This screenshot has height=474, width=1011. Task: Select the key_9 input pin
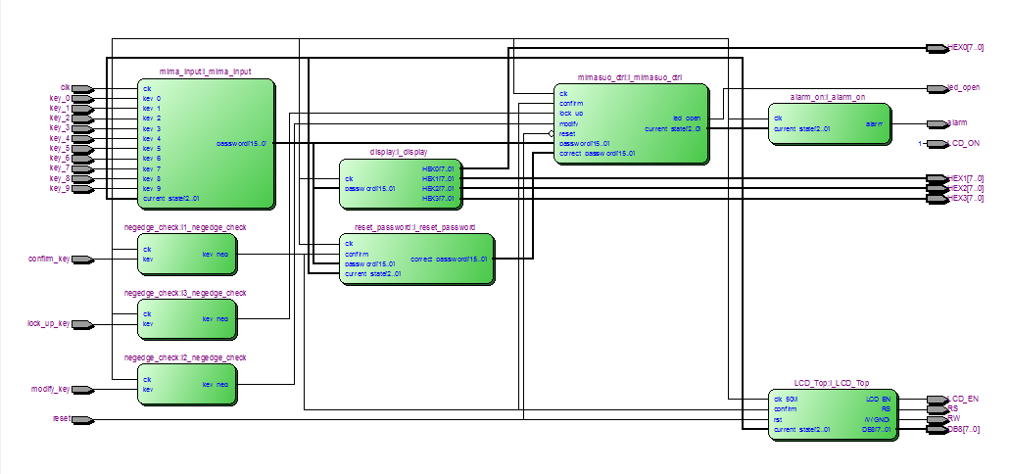point(82,189)
